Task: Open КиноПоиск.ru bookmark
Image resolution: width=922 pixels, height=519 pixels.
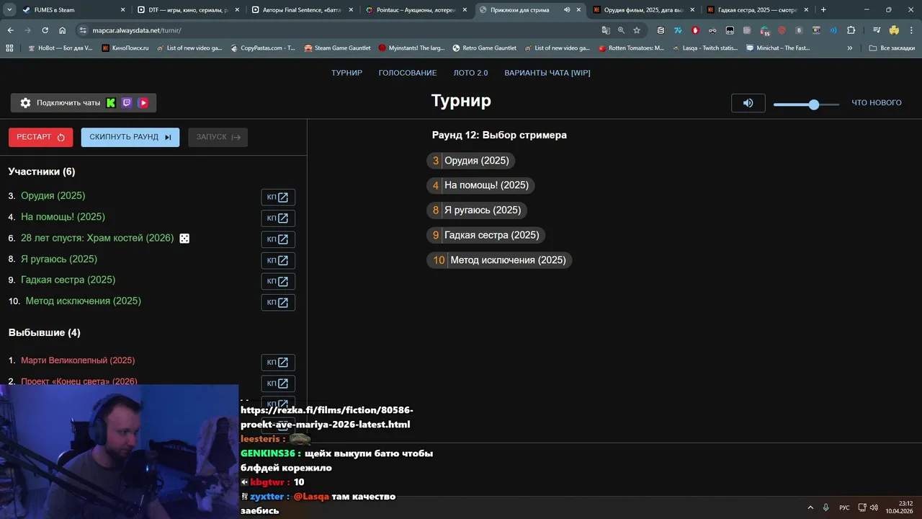Action: tap(125, 48)
